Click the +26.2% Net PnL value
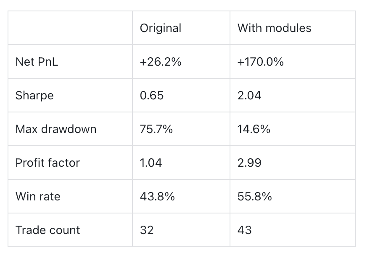 (x=161, y=62)
